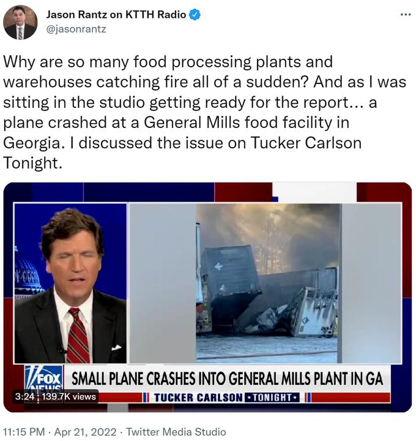The image size is (416, 441).
Task: Click the "TUCKER CARLSON TONIGHT" show banner
Action: point(226,398)
